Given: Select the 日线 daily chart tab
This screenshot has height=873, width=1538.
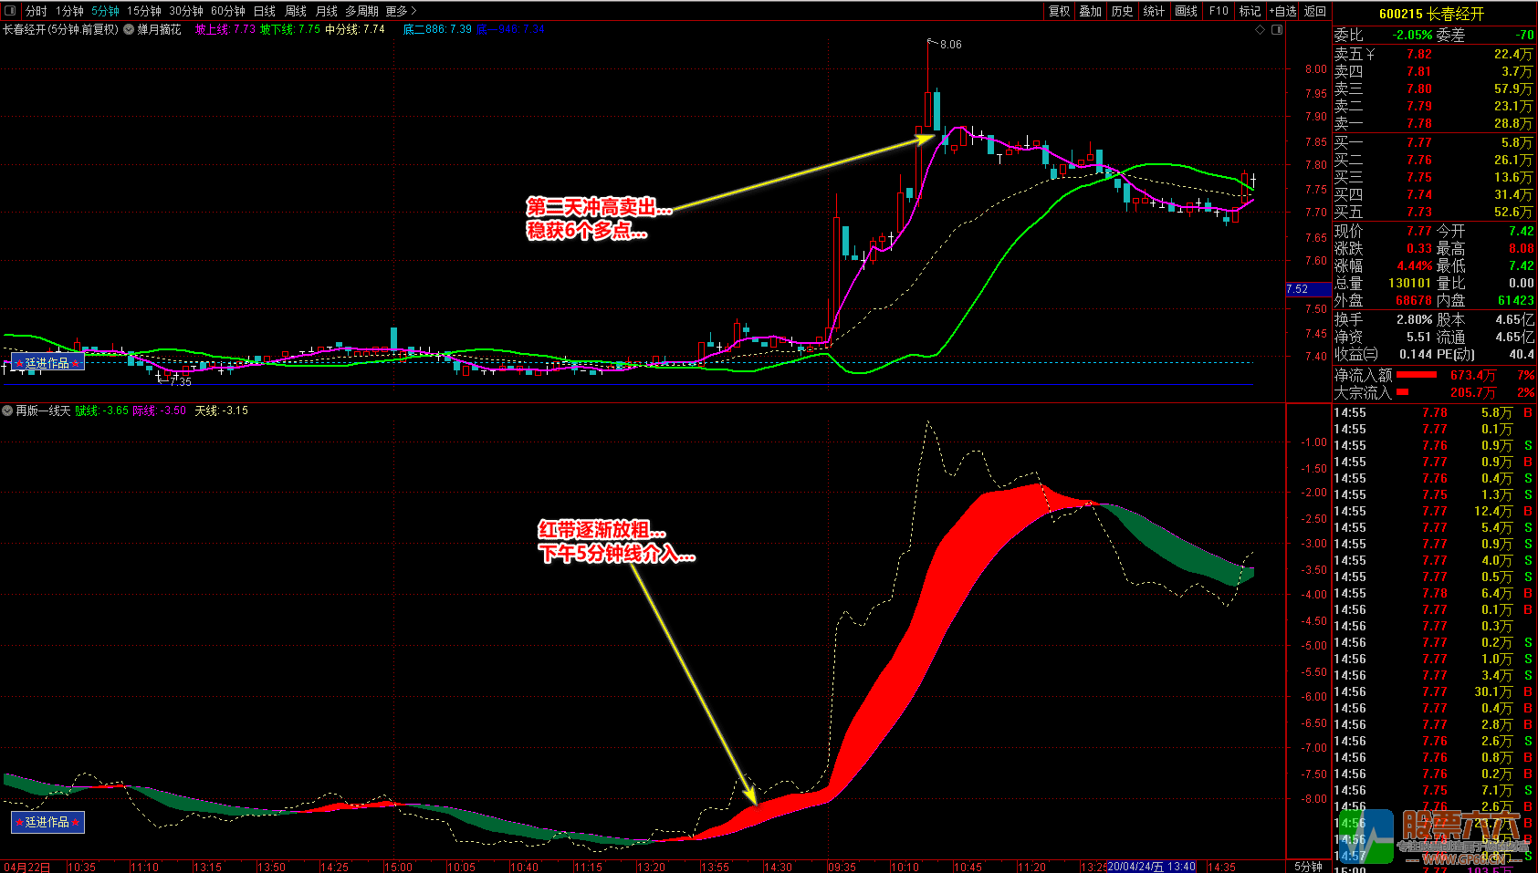Looking at the screenshot, I should click(265, 11).
